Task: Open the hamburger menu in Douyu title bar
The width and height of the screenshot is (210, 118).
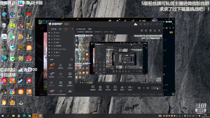Action: pos(151,24)
